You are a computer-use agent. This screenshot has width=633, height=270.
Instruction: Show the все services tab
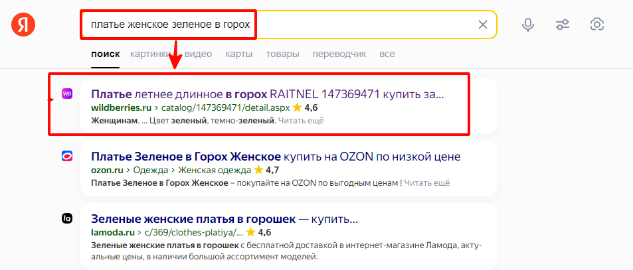387,54
